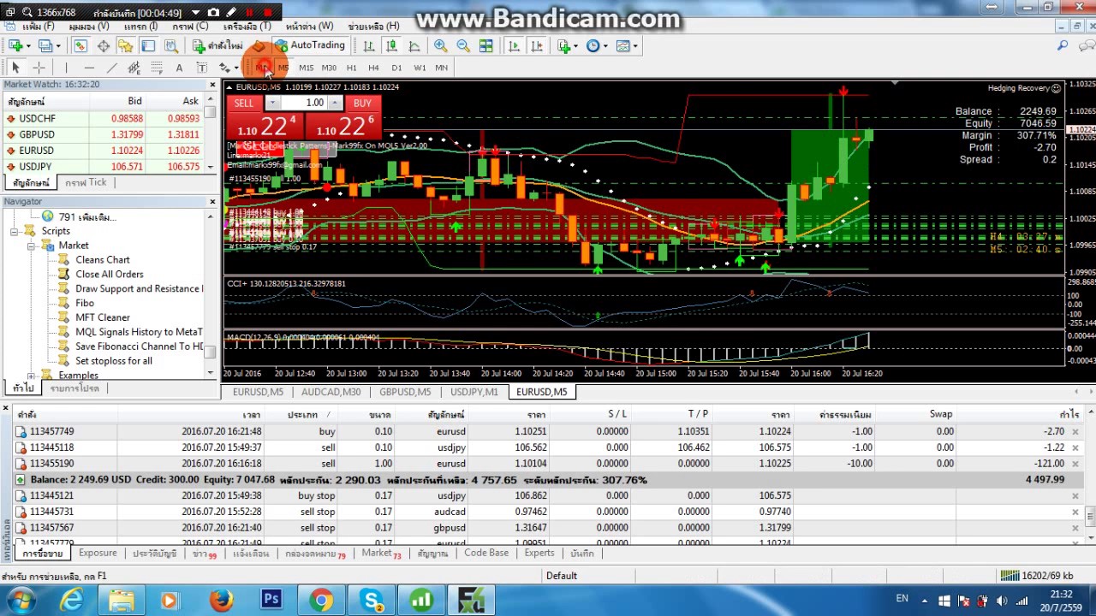Switch chart to line chart icon
This screenshot has width=1096, height=616.
414,45
